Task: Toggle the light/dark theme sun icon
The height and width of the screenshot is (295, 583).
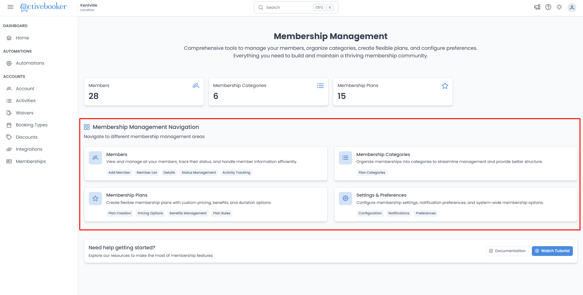Action: pos(559,7)
